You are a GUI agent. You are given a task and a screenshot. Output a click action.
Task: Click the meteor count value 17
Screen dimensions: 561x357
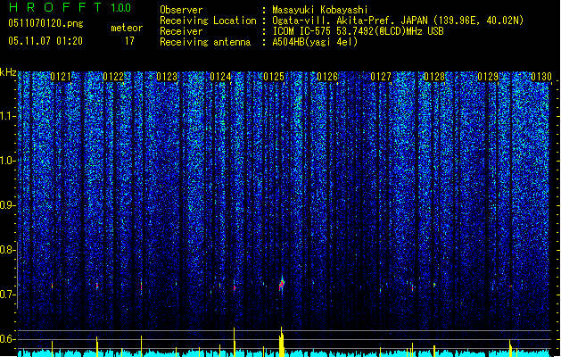click(129, 41)
